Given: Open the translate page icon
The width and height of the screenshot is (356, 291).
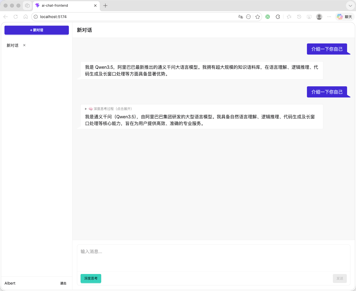Looking at the screenshot, I should 241,17.
